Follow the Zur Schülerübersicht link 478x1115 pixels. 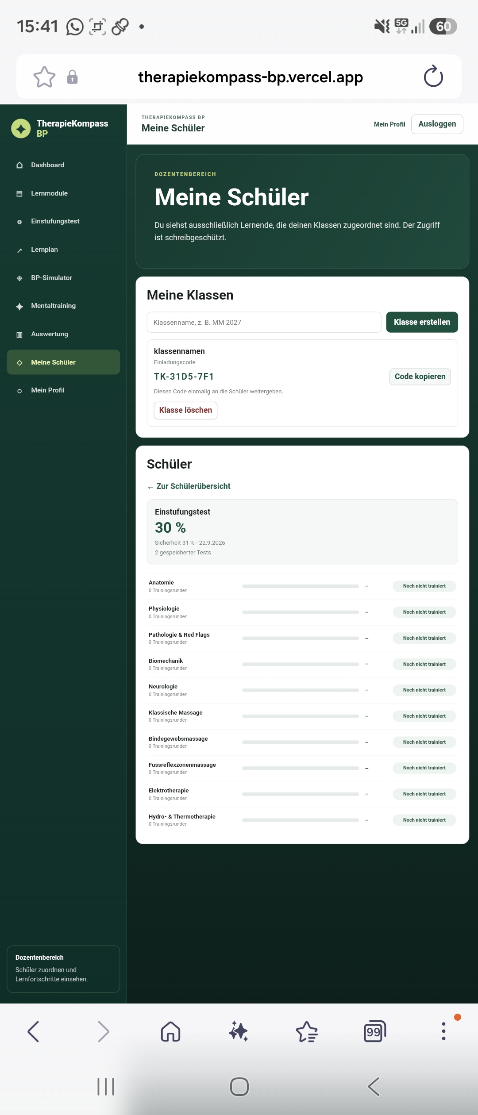[x=189, y=486]
